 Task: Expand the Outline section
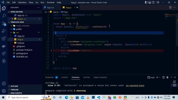pyautogui.click(x=25, y=86)
